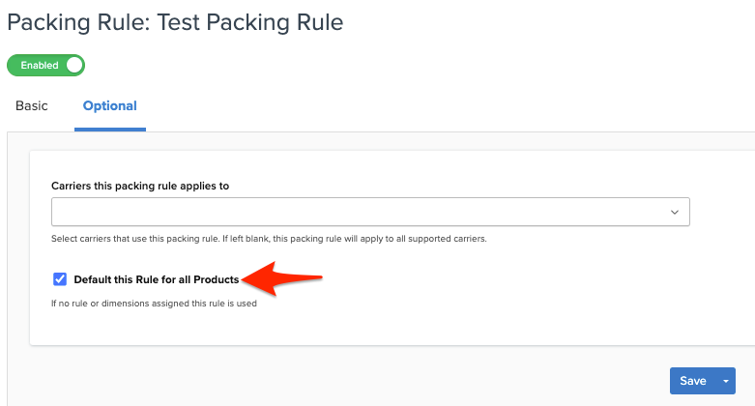Expand the Save button's dropdown arrow
Image resolution: width=755 pixels, height=406 pixels.
click(x=725, y=381)
